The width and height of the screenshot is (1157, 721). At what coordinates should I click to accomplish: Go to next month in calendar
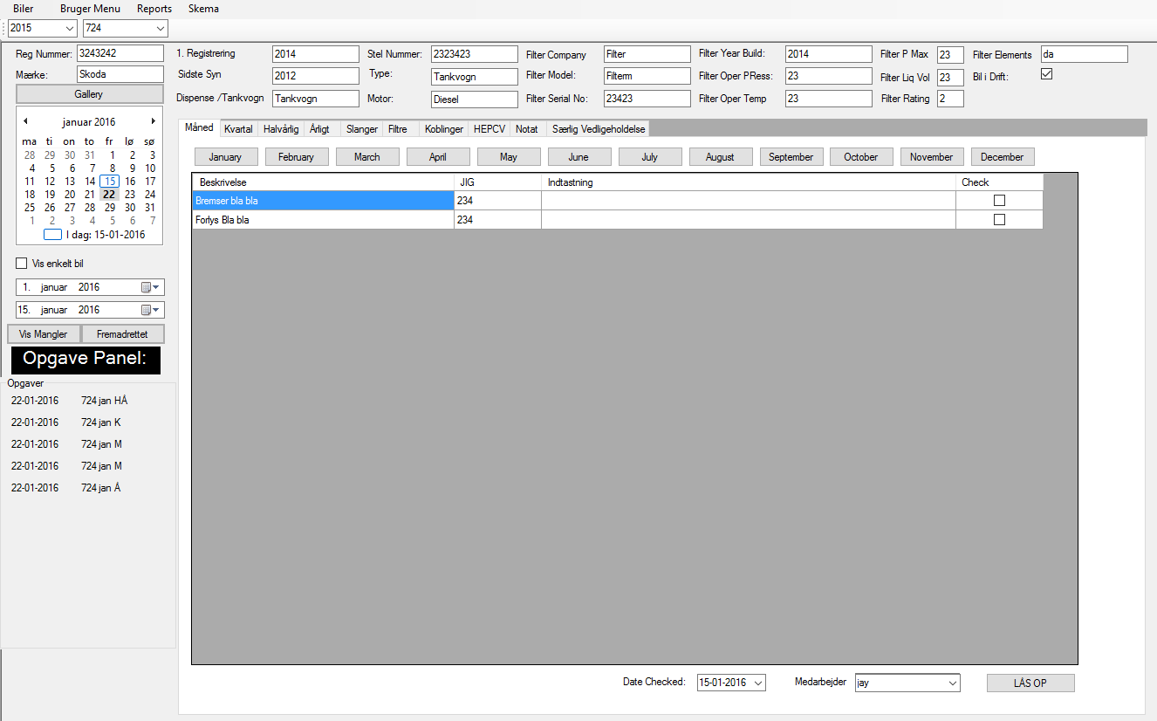pos(154,121)
